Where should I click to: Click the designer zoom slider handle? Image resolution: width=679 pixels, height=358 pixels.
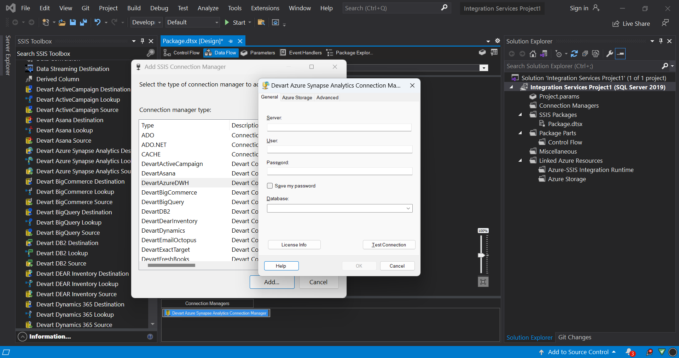(x=481, y=255)
